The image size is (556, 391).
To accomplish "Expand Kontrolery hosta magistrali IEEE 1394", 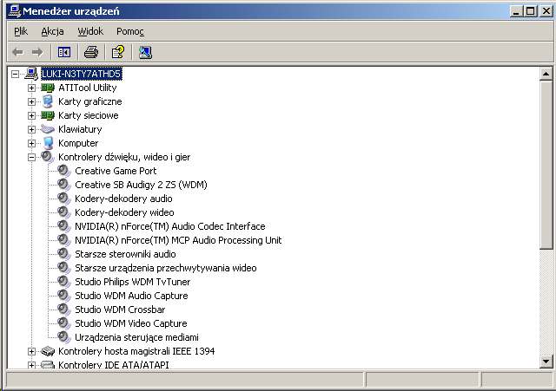I will click(x=31, y=351).
